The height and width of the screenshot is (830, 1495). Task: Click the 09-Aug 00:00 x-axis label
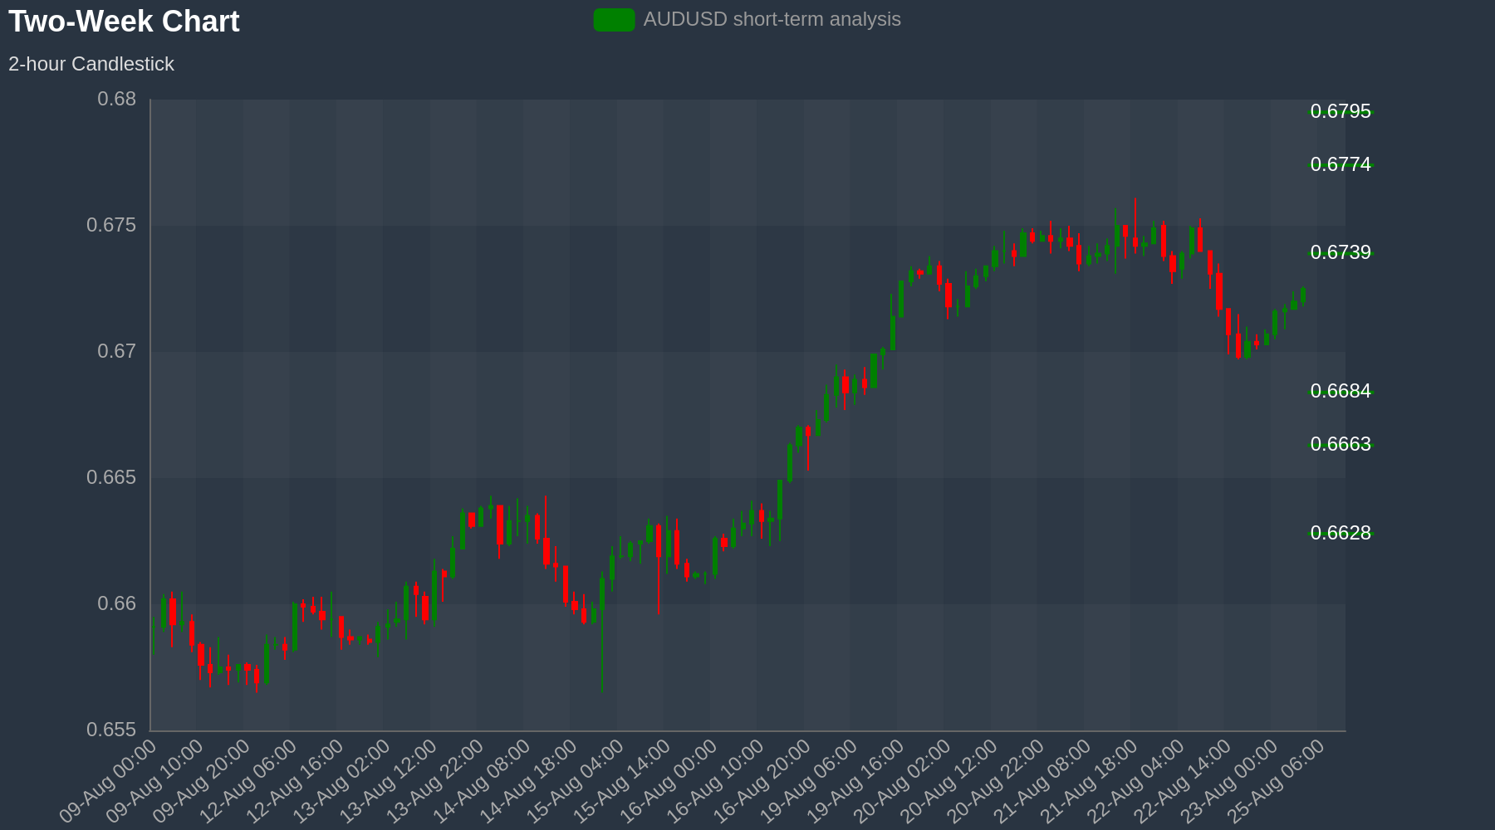point(108,781)
